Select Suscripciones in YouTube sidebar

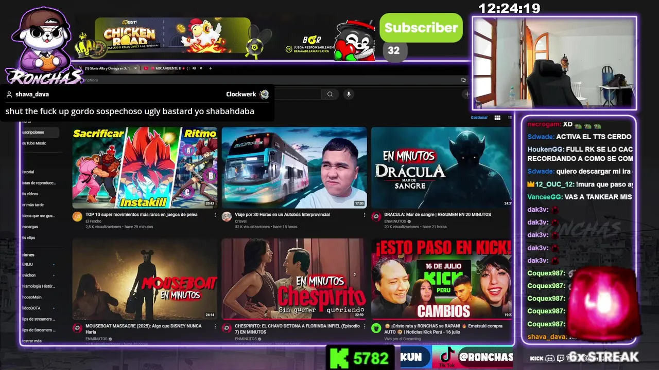pyautogui.click(x=40, y=132)
